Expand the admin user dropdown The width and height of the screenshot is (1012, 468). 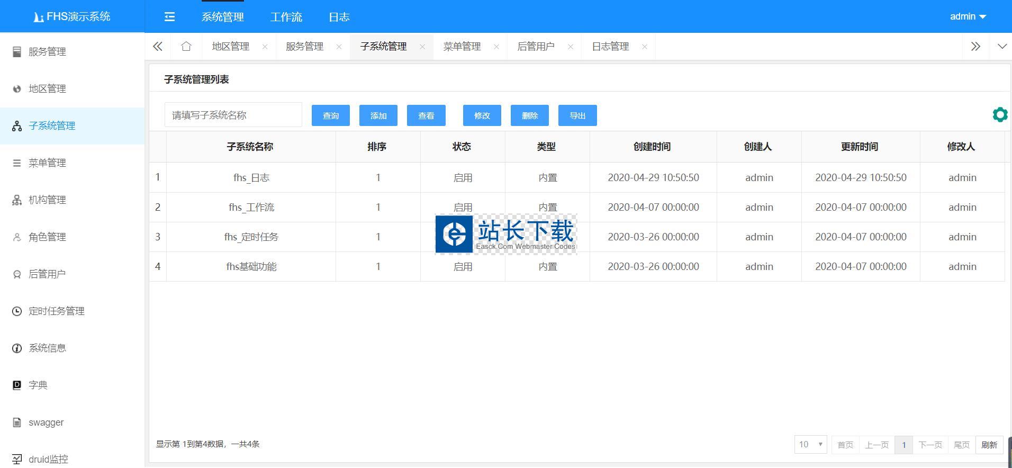point(968,16)
